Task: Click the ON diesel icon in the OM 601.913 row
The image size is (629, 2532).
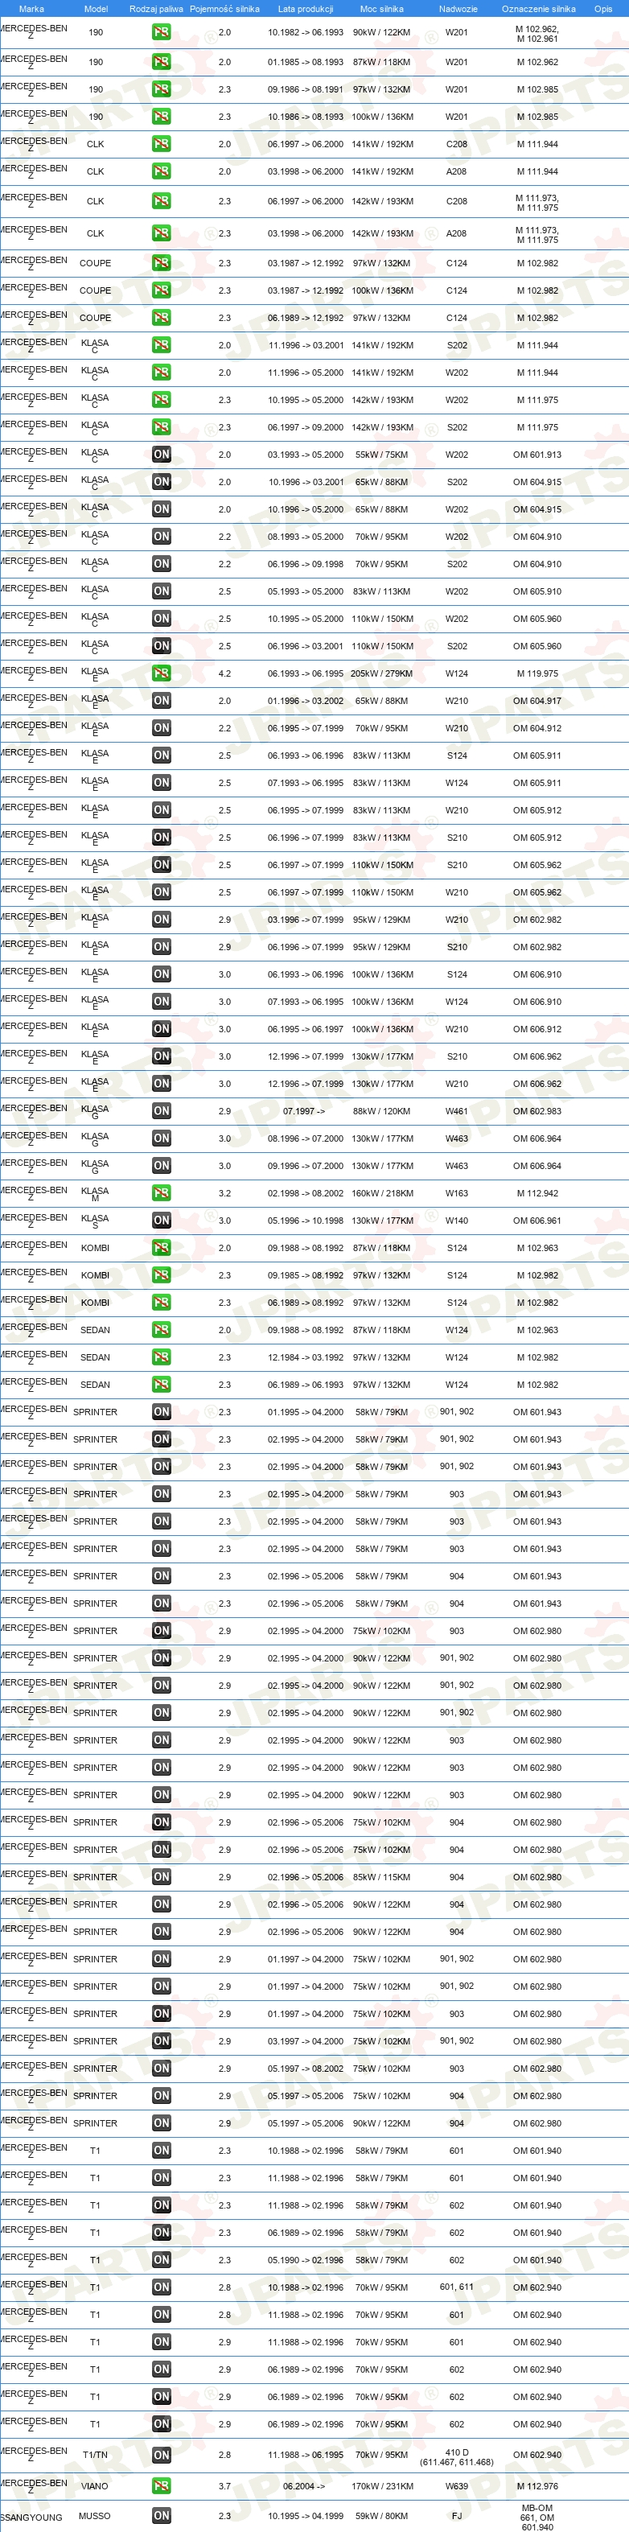Action: pos(161,455)
